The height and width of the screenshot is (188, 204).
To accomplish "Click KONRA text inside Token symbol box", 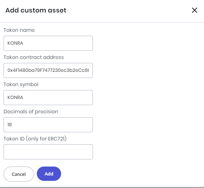I will pos(15,97).
